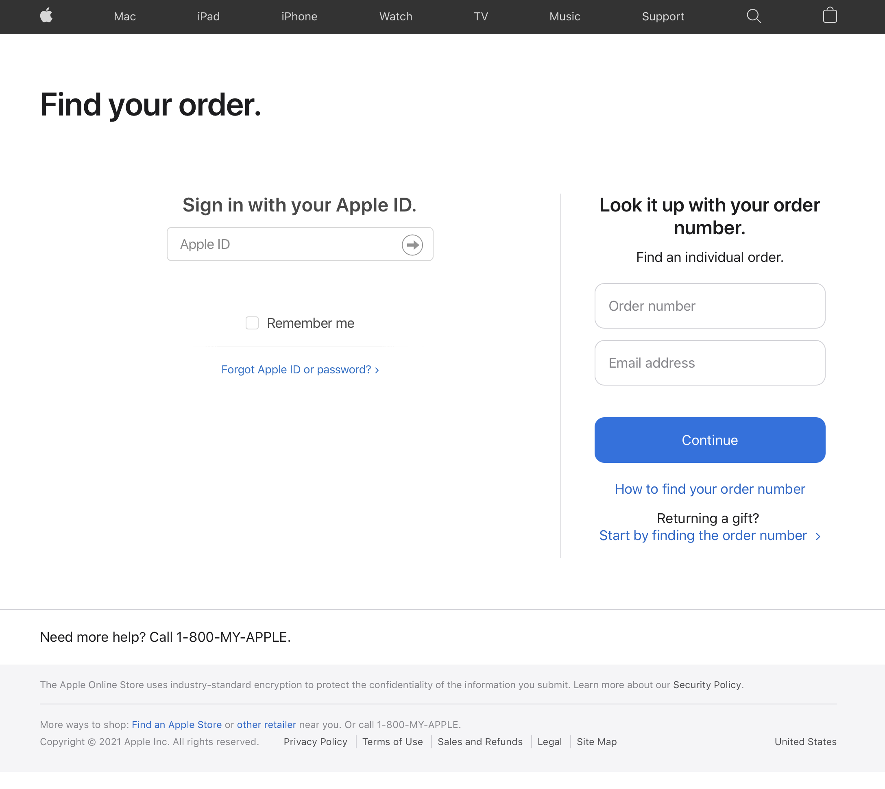
Task: Expand Forgot Apple ID or password link
Action: click(299, 369)
